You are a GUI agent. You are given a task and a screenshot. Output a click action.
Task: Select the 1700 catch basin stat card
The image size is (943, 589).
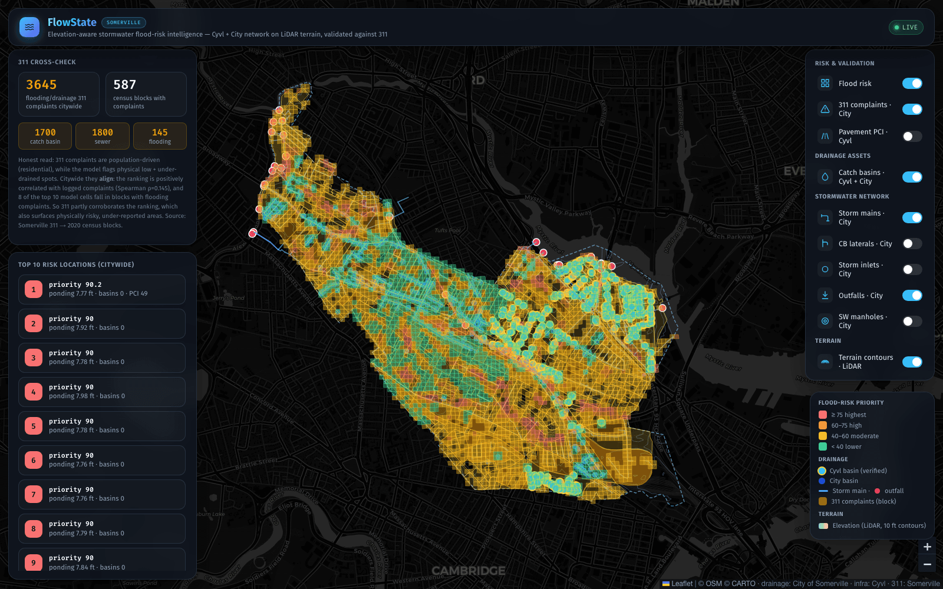(x=45, y=136)
